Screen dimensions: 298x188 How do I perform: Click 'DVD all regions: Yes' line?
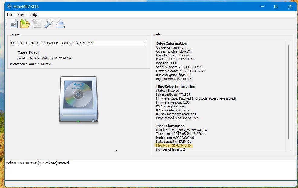tap(170, 106)
